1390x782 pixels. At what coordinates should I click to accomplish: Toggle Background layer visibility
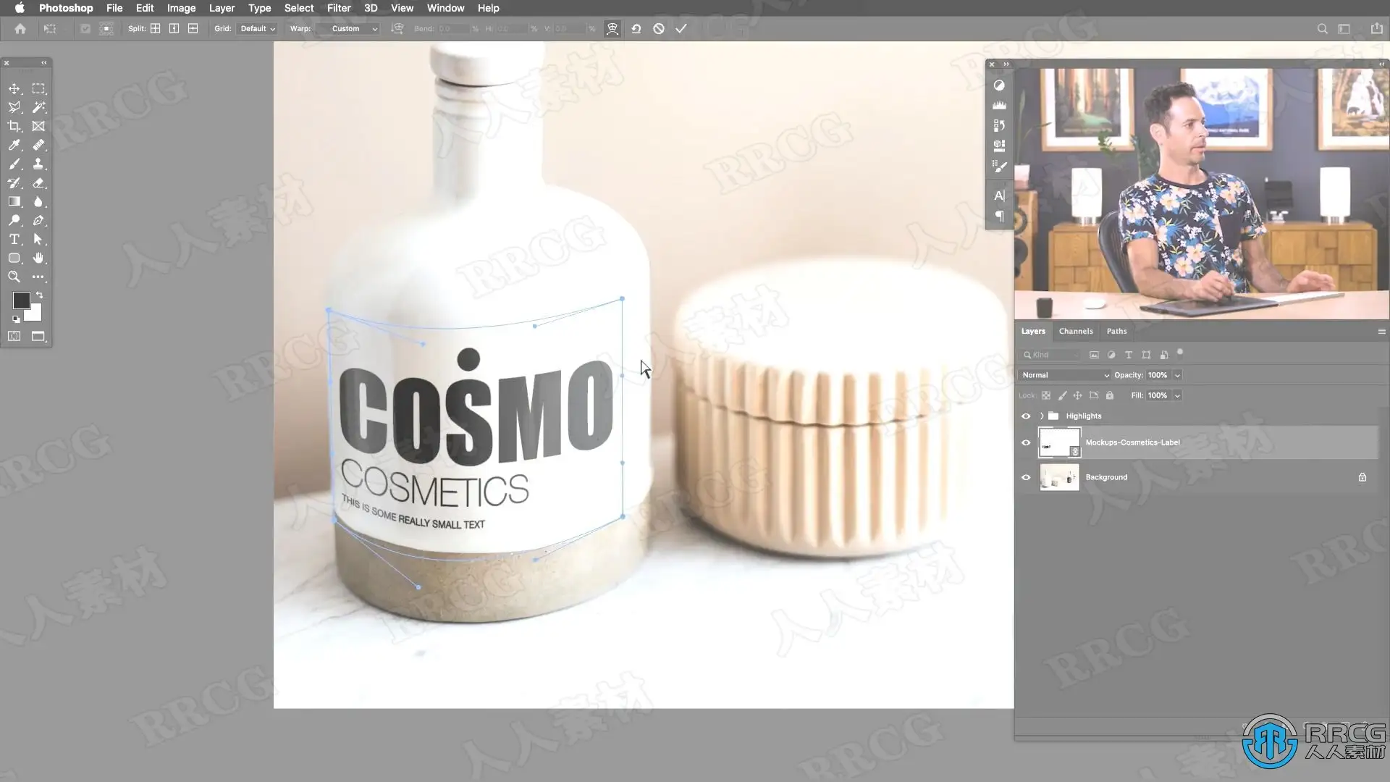point(1026,477)
